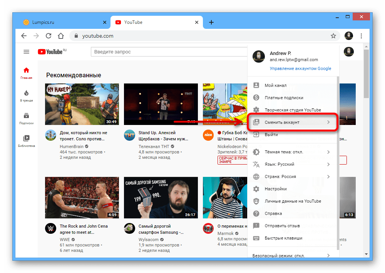Toggle restricted mode (Безопасный режим: откл.)
The height and width of the screenshot is (273, 385).
tap(291, 255)
